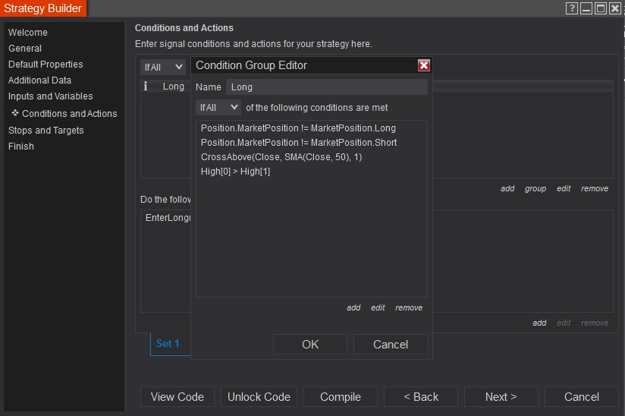
Task: Maximize the Strategy Builder window
Action: pos(601,8)
